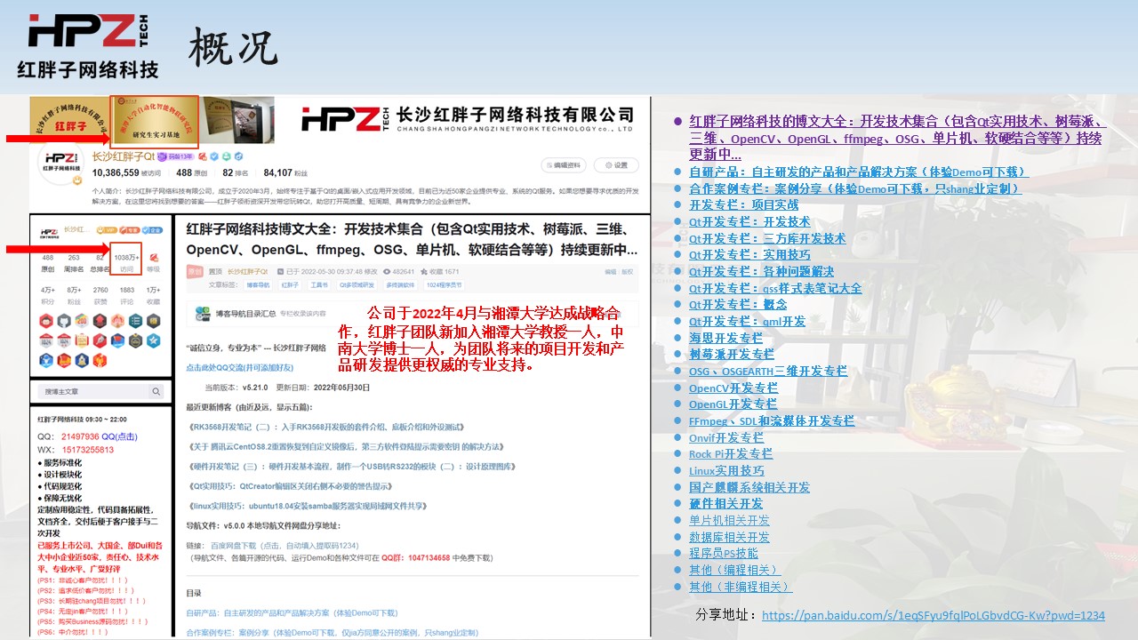
Task: Open the Linux实用技巧 link
Action: pyautogui.click(x=726, y=470)
